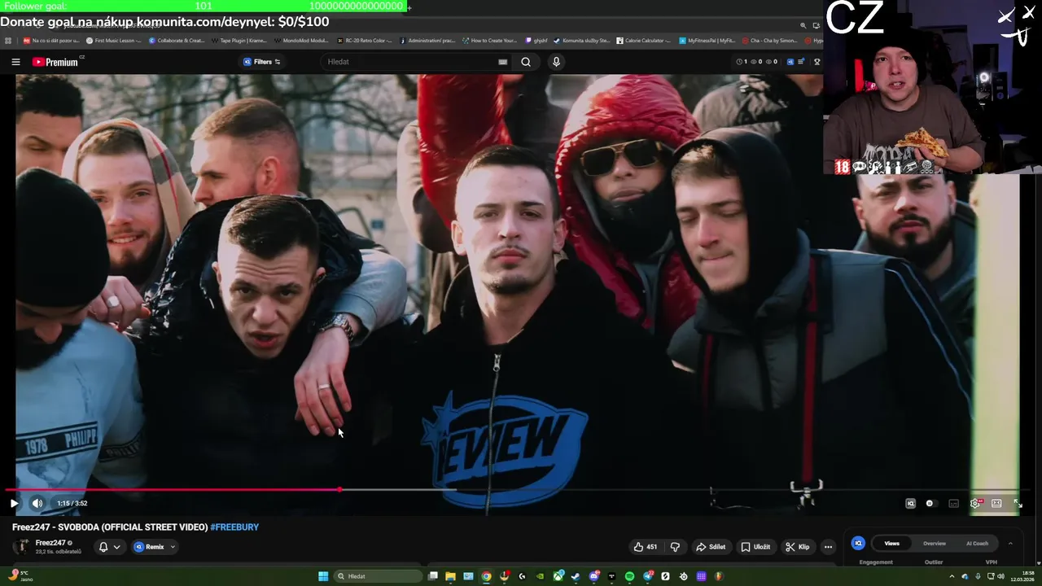Open Task View from taskbar

coord(433,576)
